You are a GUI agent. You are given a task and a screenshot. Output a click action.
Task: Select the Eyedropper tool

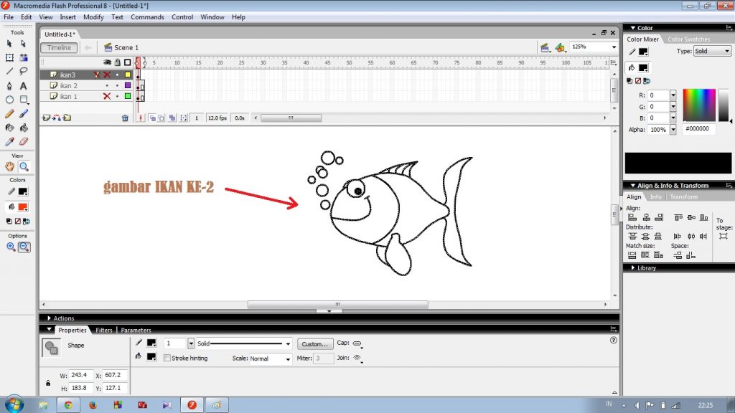click(x=9, y=141)
